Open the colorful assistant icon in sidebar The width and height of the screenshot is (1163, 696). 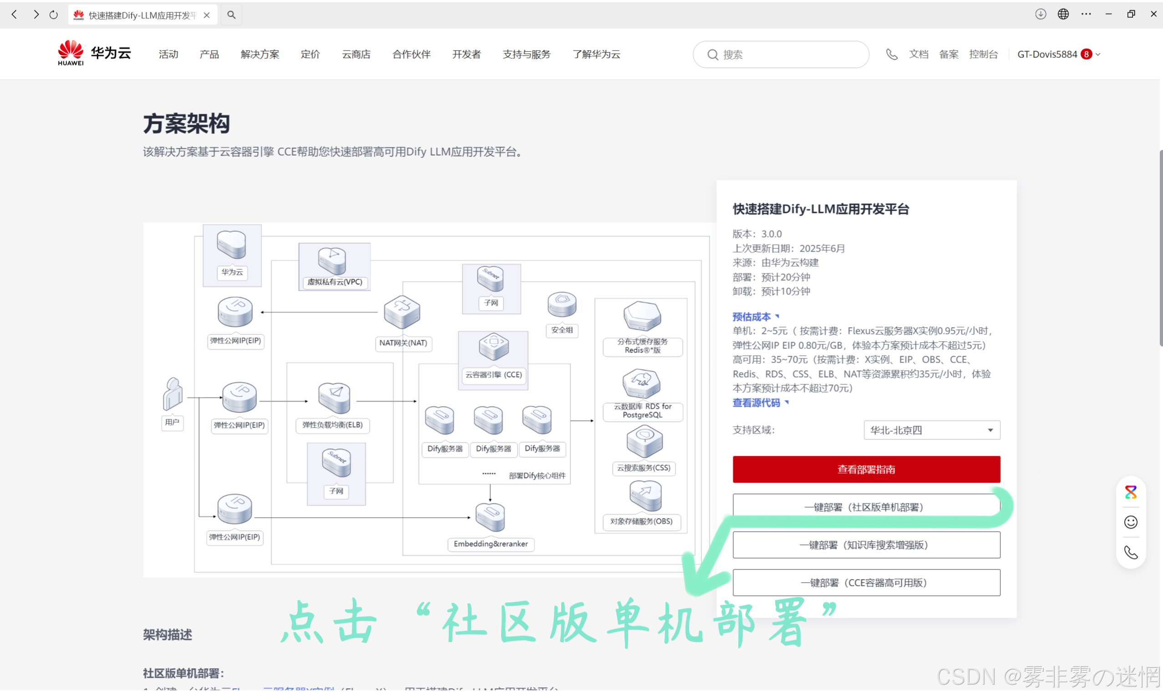[1131, 492]
